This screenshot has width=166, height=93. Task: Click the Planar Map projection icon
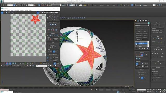[x=154, y=49]
